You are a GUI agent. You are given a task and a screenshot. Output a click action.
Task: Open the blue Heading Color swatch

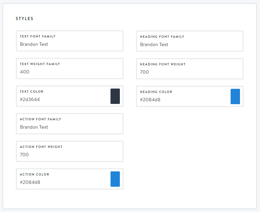[235, 96]
